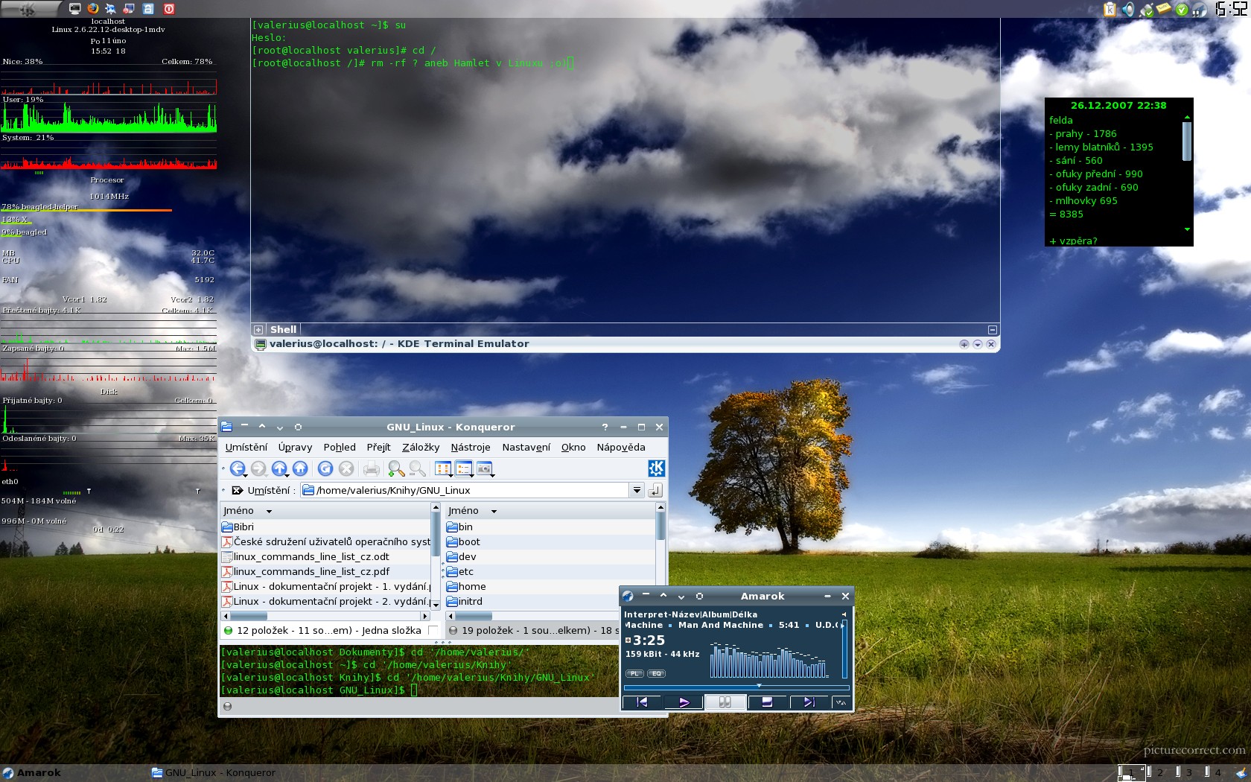
Task: Go to the home folder in Konqueror
Action: click(x=300, y=468)
